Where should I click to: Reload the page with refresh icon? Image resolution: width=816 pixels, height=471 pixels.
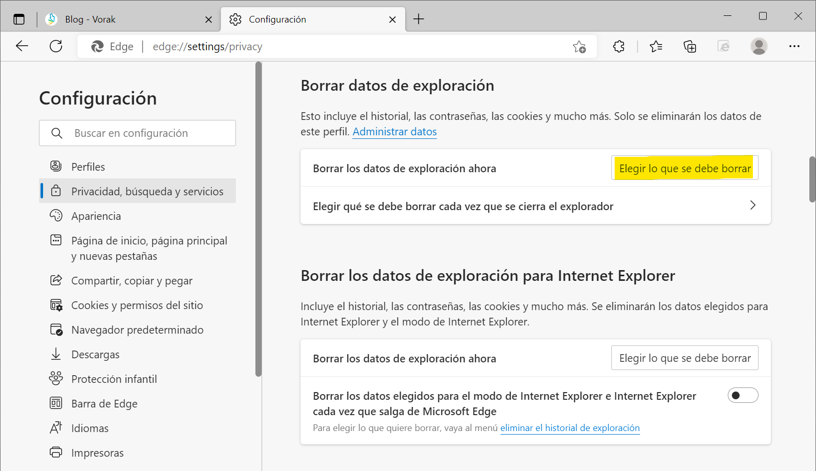point(56,46)
